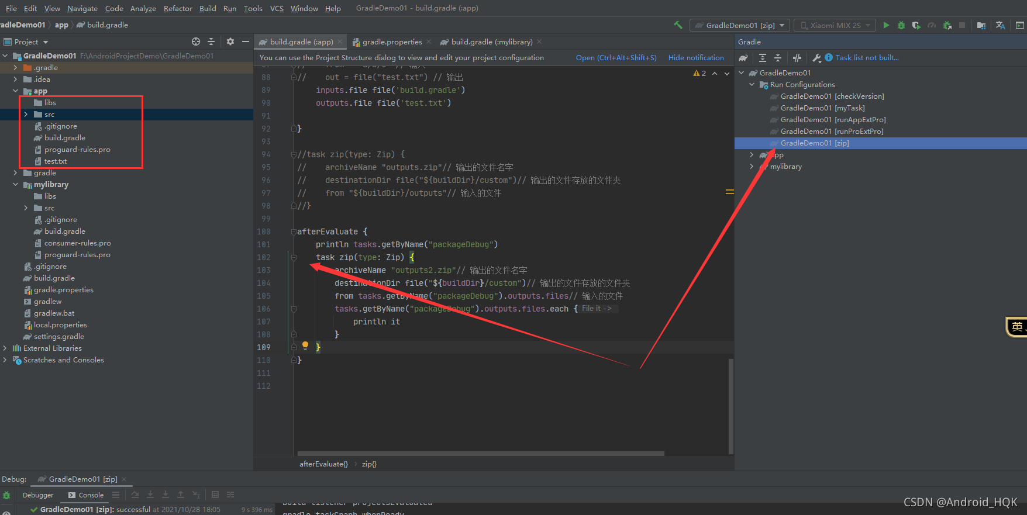Click Step Out in debugger toolbar

[x=181, y=495]
